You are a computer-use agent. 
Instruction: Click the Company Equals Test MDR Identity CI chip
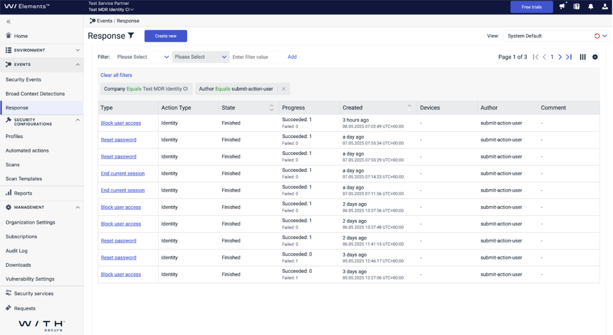coord(146,89)
